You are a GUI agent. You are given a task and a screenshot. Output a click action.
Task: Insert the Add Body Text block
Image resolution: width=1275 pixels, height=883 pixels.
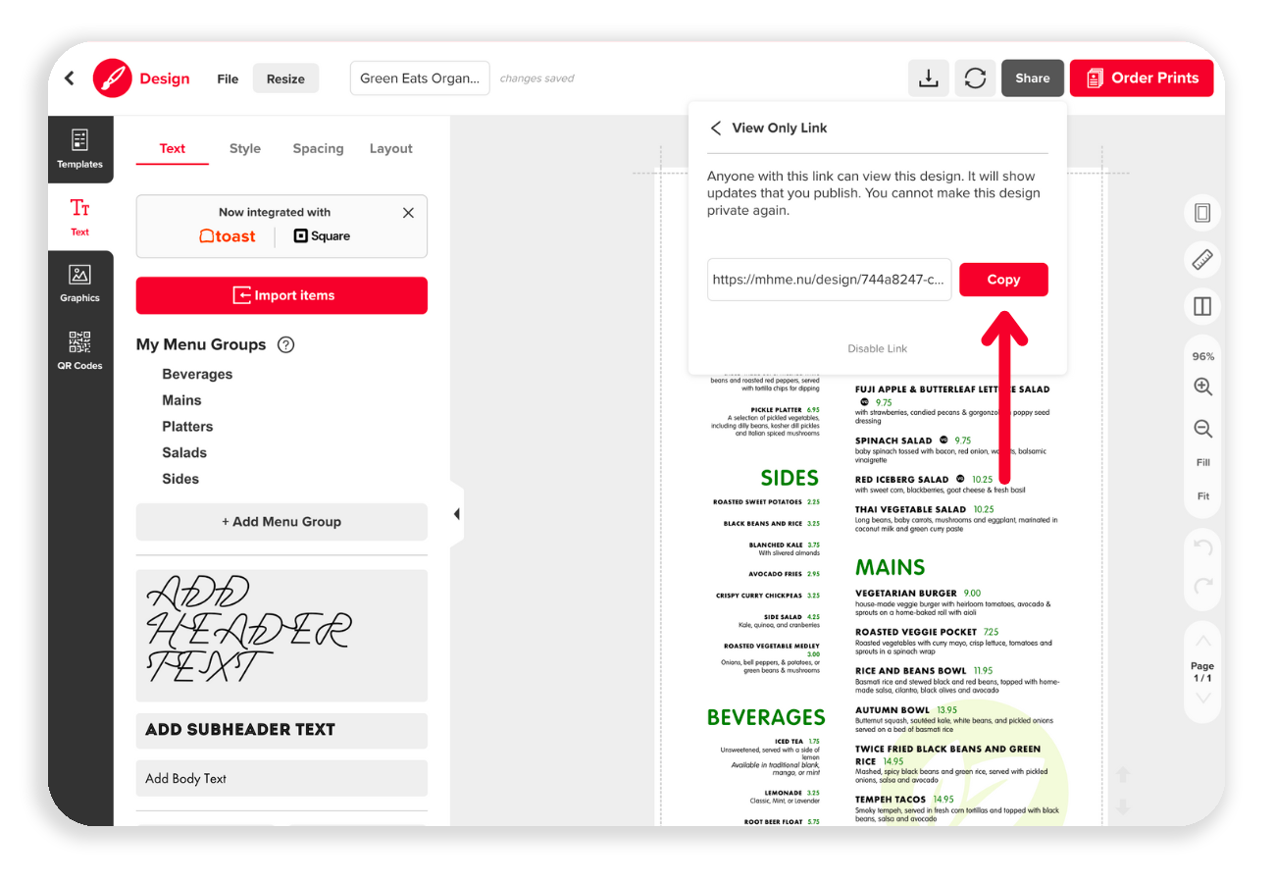pyautogui.click(x=281, y=778)
